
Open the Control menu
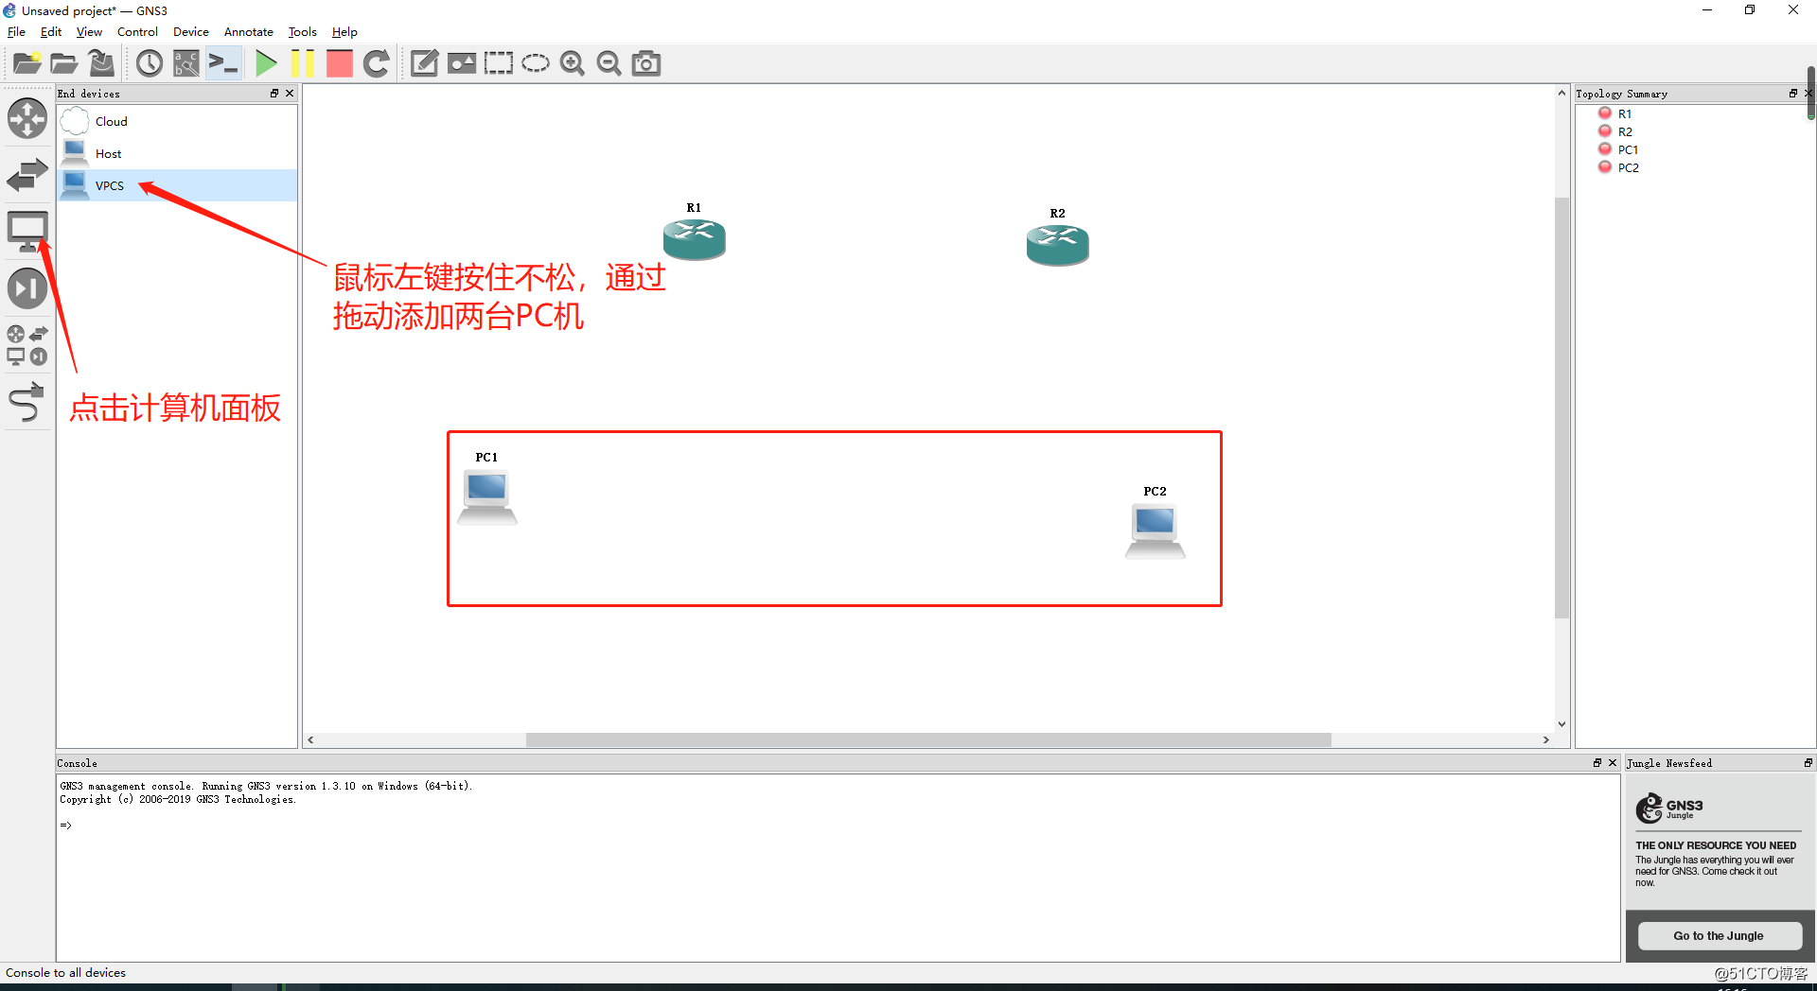(137, 32)
